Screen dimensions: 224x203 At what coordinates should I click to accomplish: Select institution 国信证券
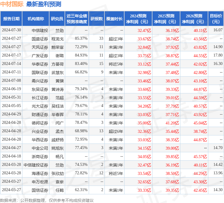(x=40, y=190)
